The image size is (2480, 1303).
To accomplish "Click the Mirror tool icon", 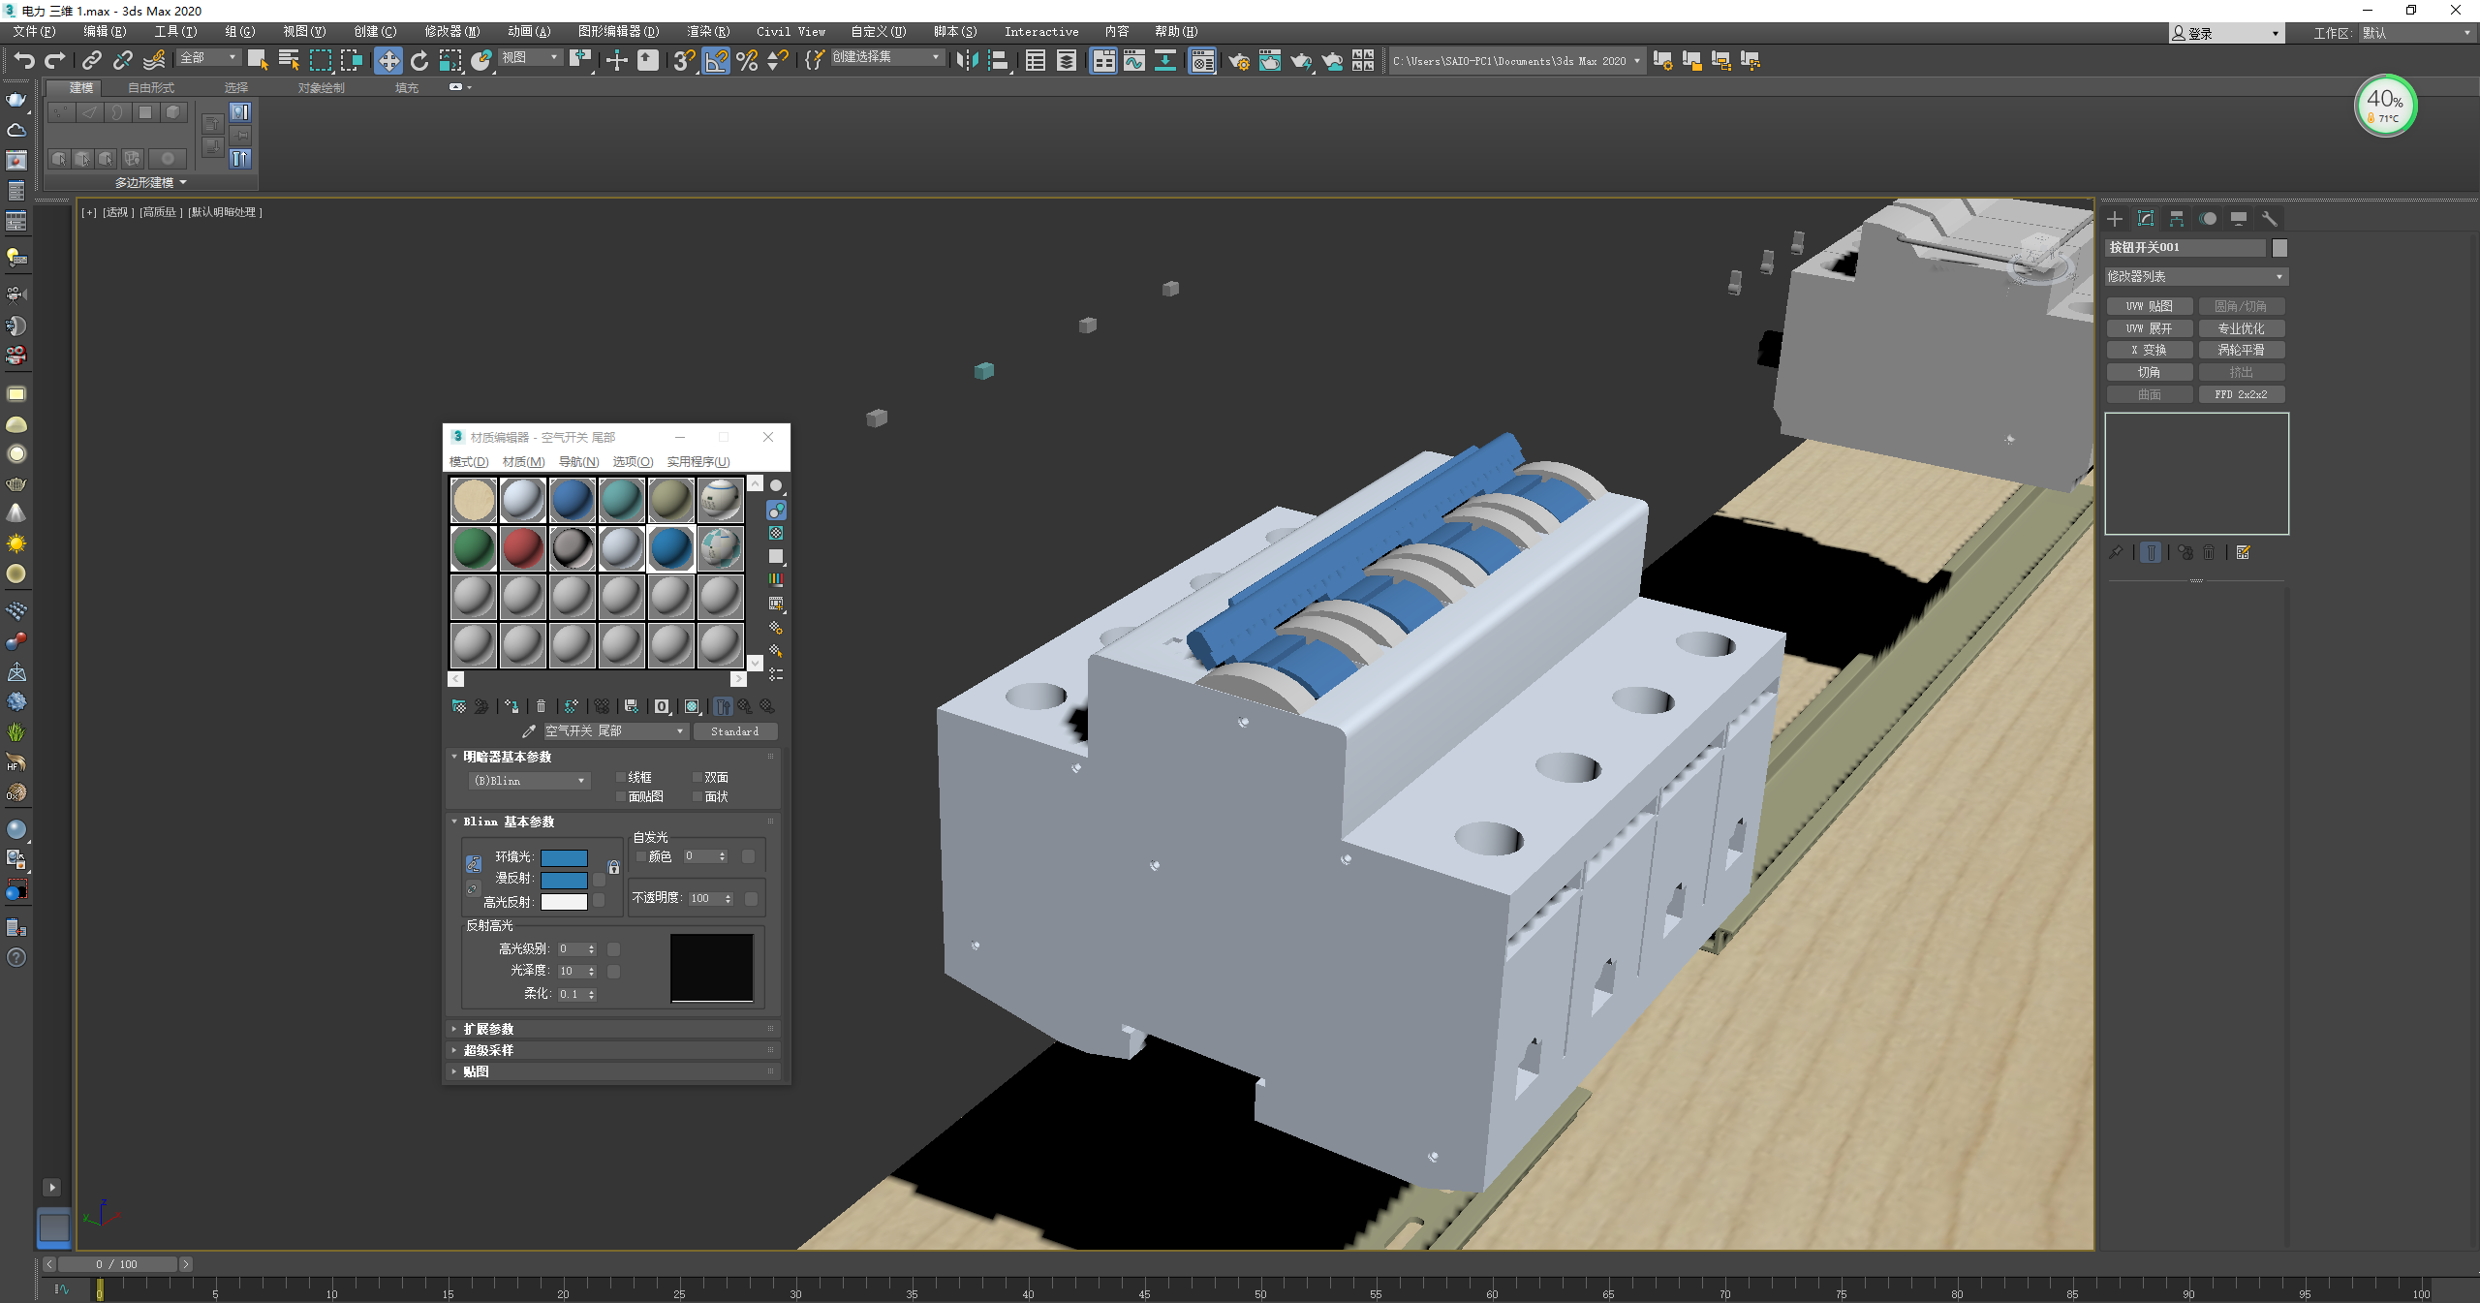I will 966,61.
